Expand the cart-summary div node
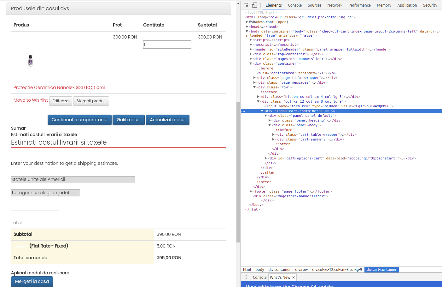This screenshot has width=442, height=287. click(x=273, y=139)
